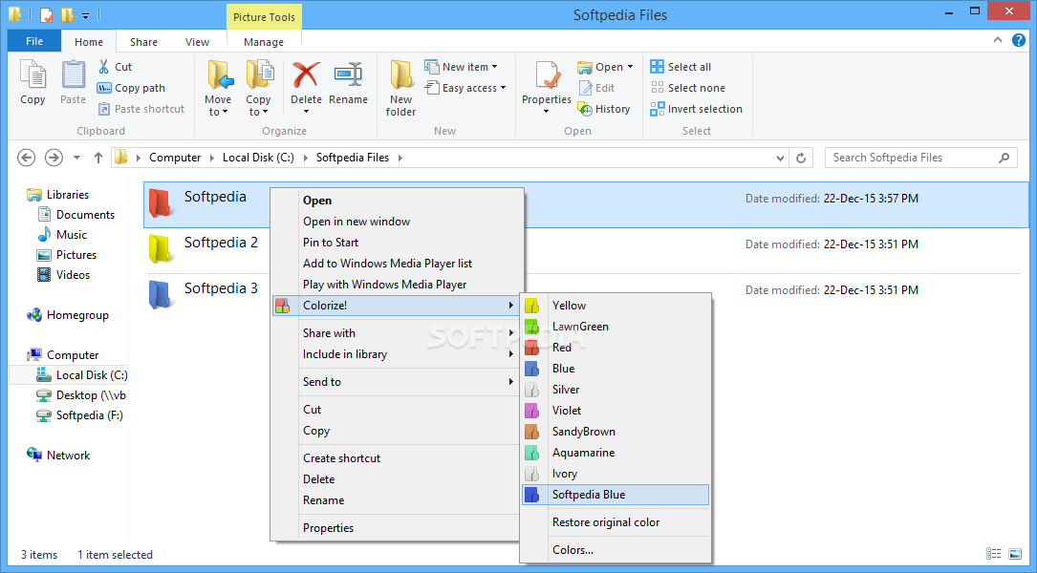Screen dimensions: 1037x573
Task: Choose Yellow folder color
Action: click(x=616, y=306)
